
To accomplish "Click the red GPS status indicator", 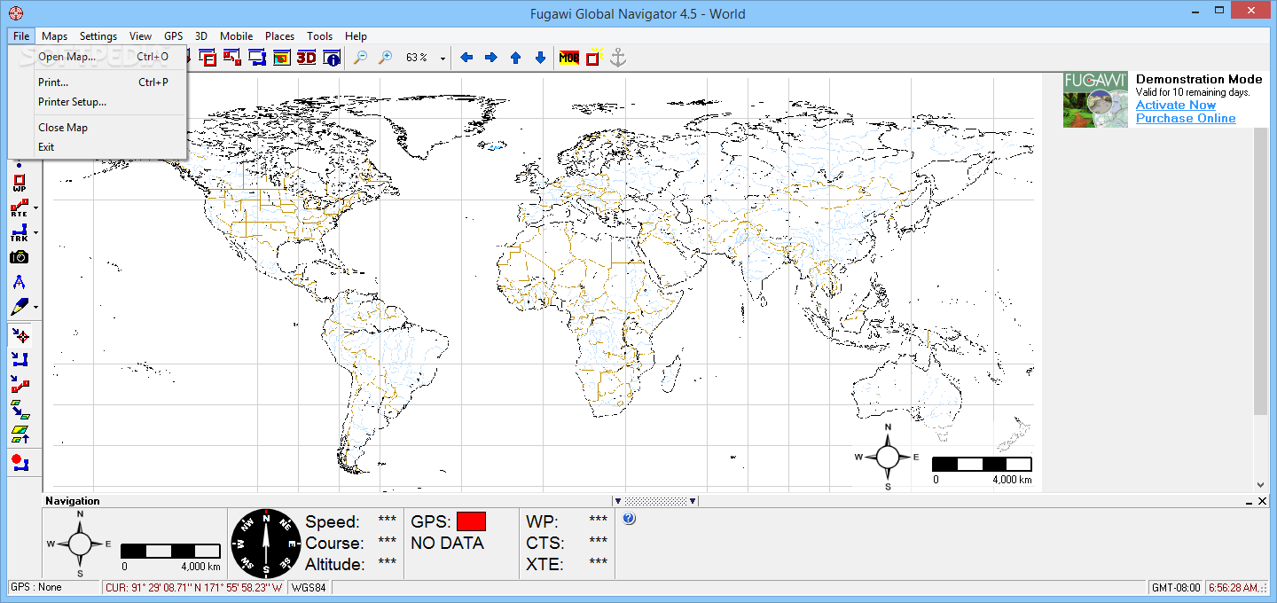I will pos(471,521).
